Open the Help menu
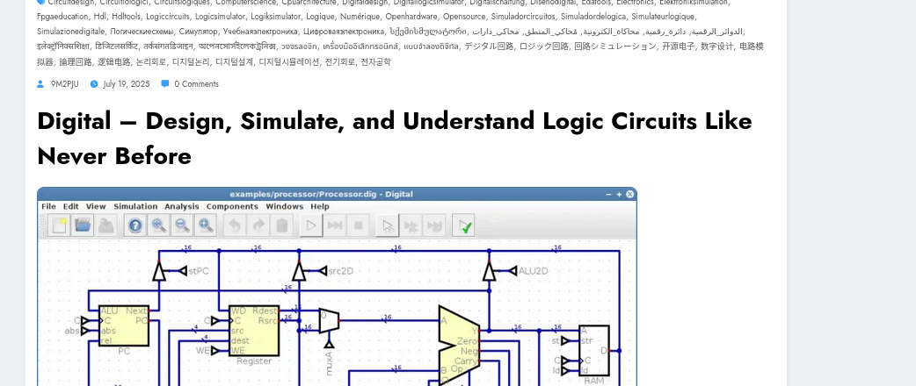The width and height of the screenshot is (916, 386). 320,206
